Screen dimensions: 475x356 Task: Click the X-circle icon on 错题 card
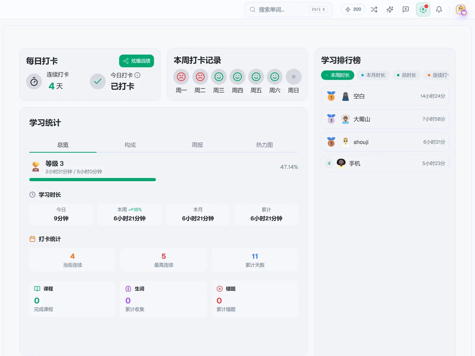[219, 289]
